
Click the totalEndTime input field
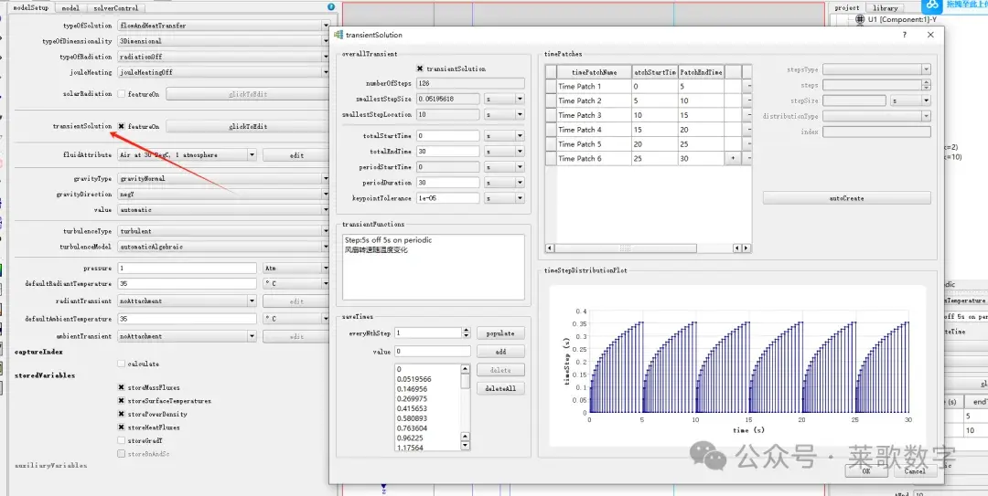click(448, 152)
